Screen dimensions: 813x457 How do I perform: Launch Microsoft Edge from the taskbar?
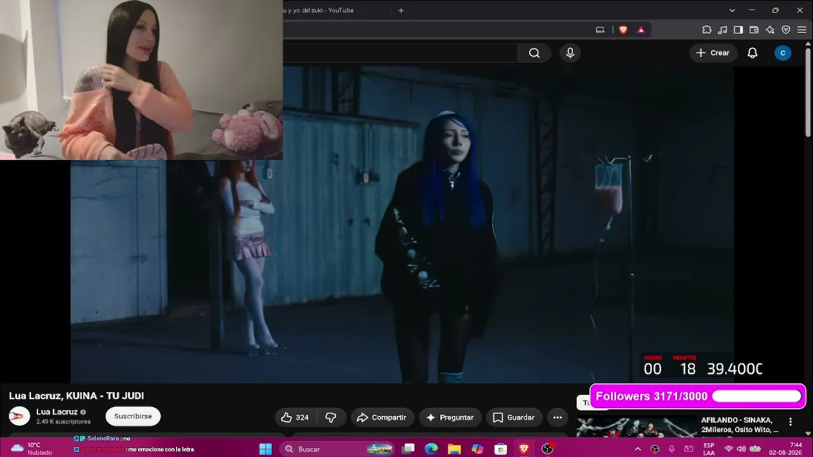tap(431, 449)
